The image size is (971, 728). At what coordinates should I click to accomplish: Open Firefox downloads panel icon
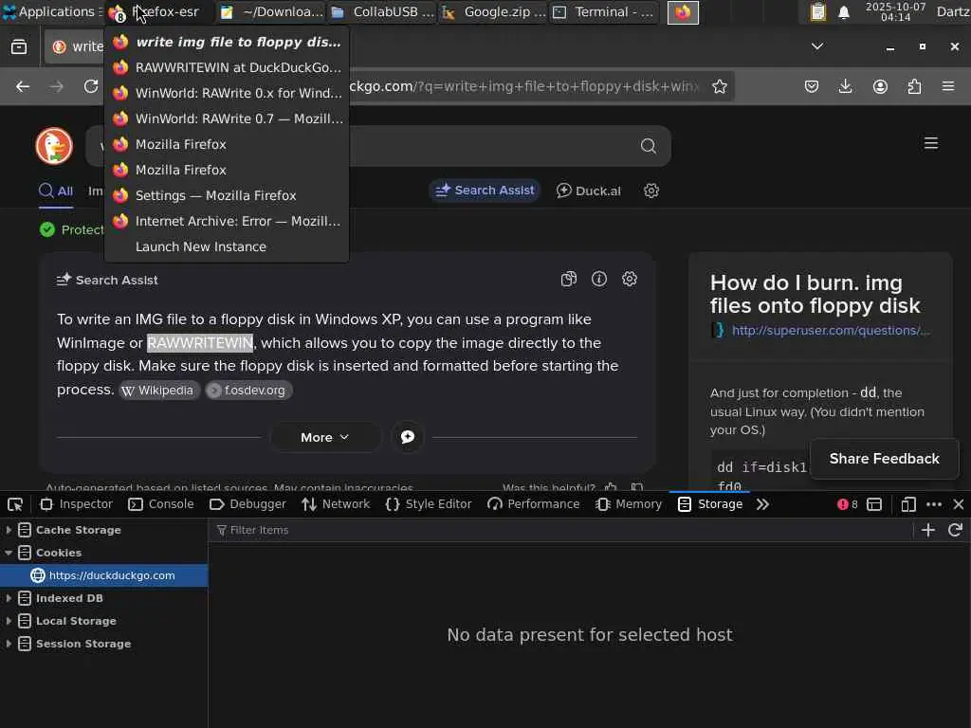(845, 86)
